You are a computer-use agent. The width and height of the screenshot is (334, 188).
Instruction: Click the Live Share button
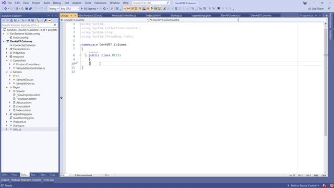[316, 8]
